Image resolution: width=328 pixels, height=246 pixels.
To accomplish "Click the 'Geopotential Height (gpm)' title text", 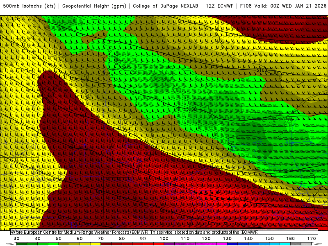I will pos(94,6).
